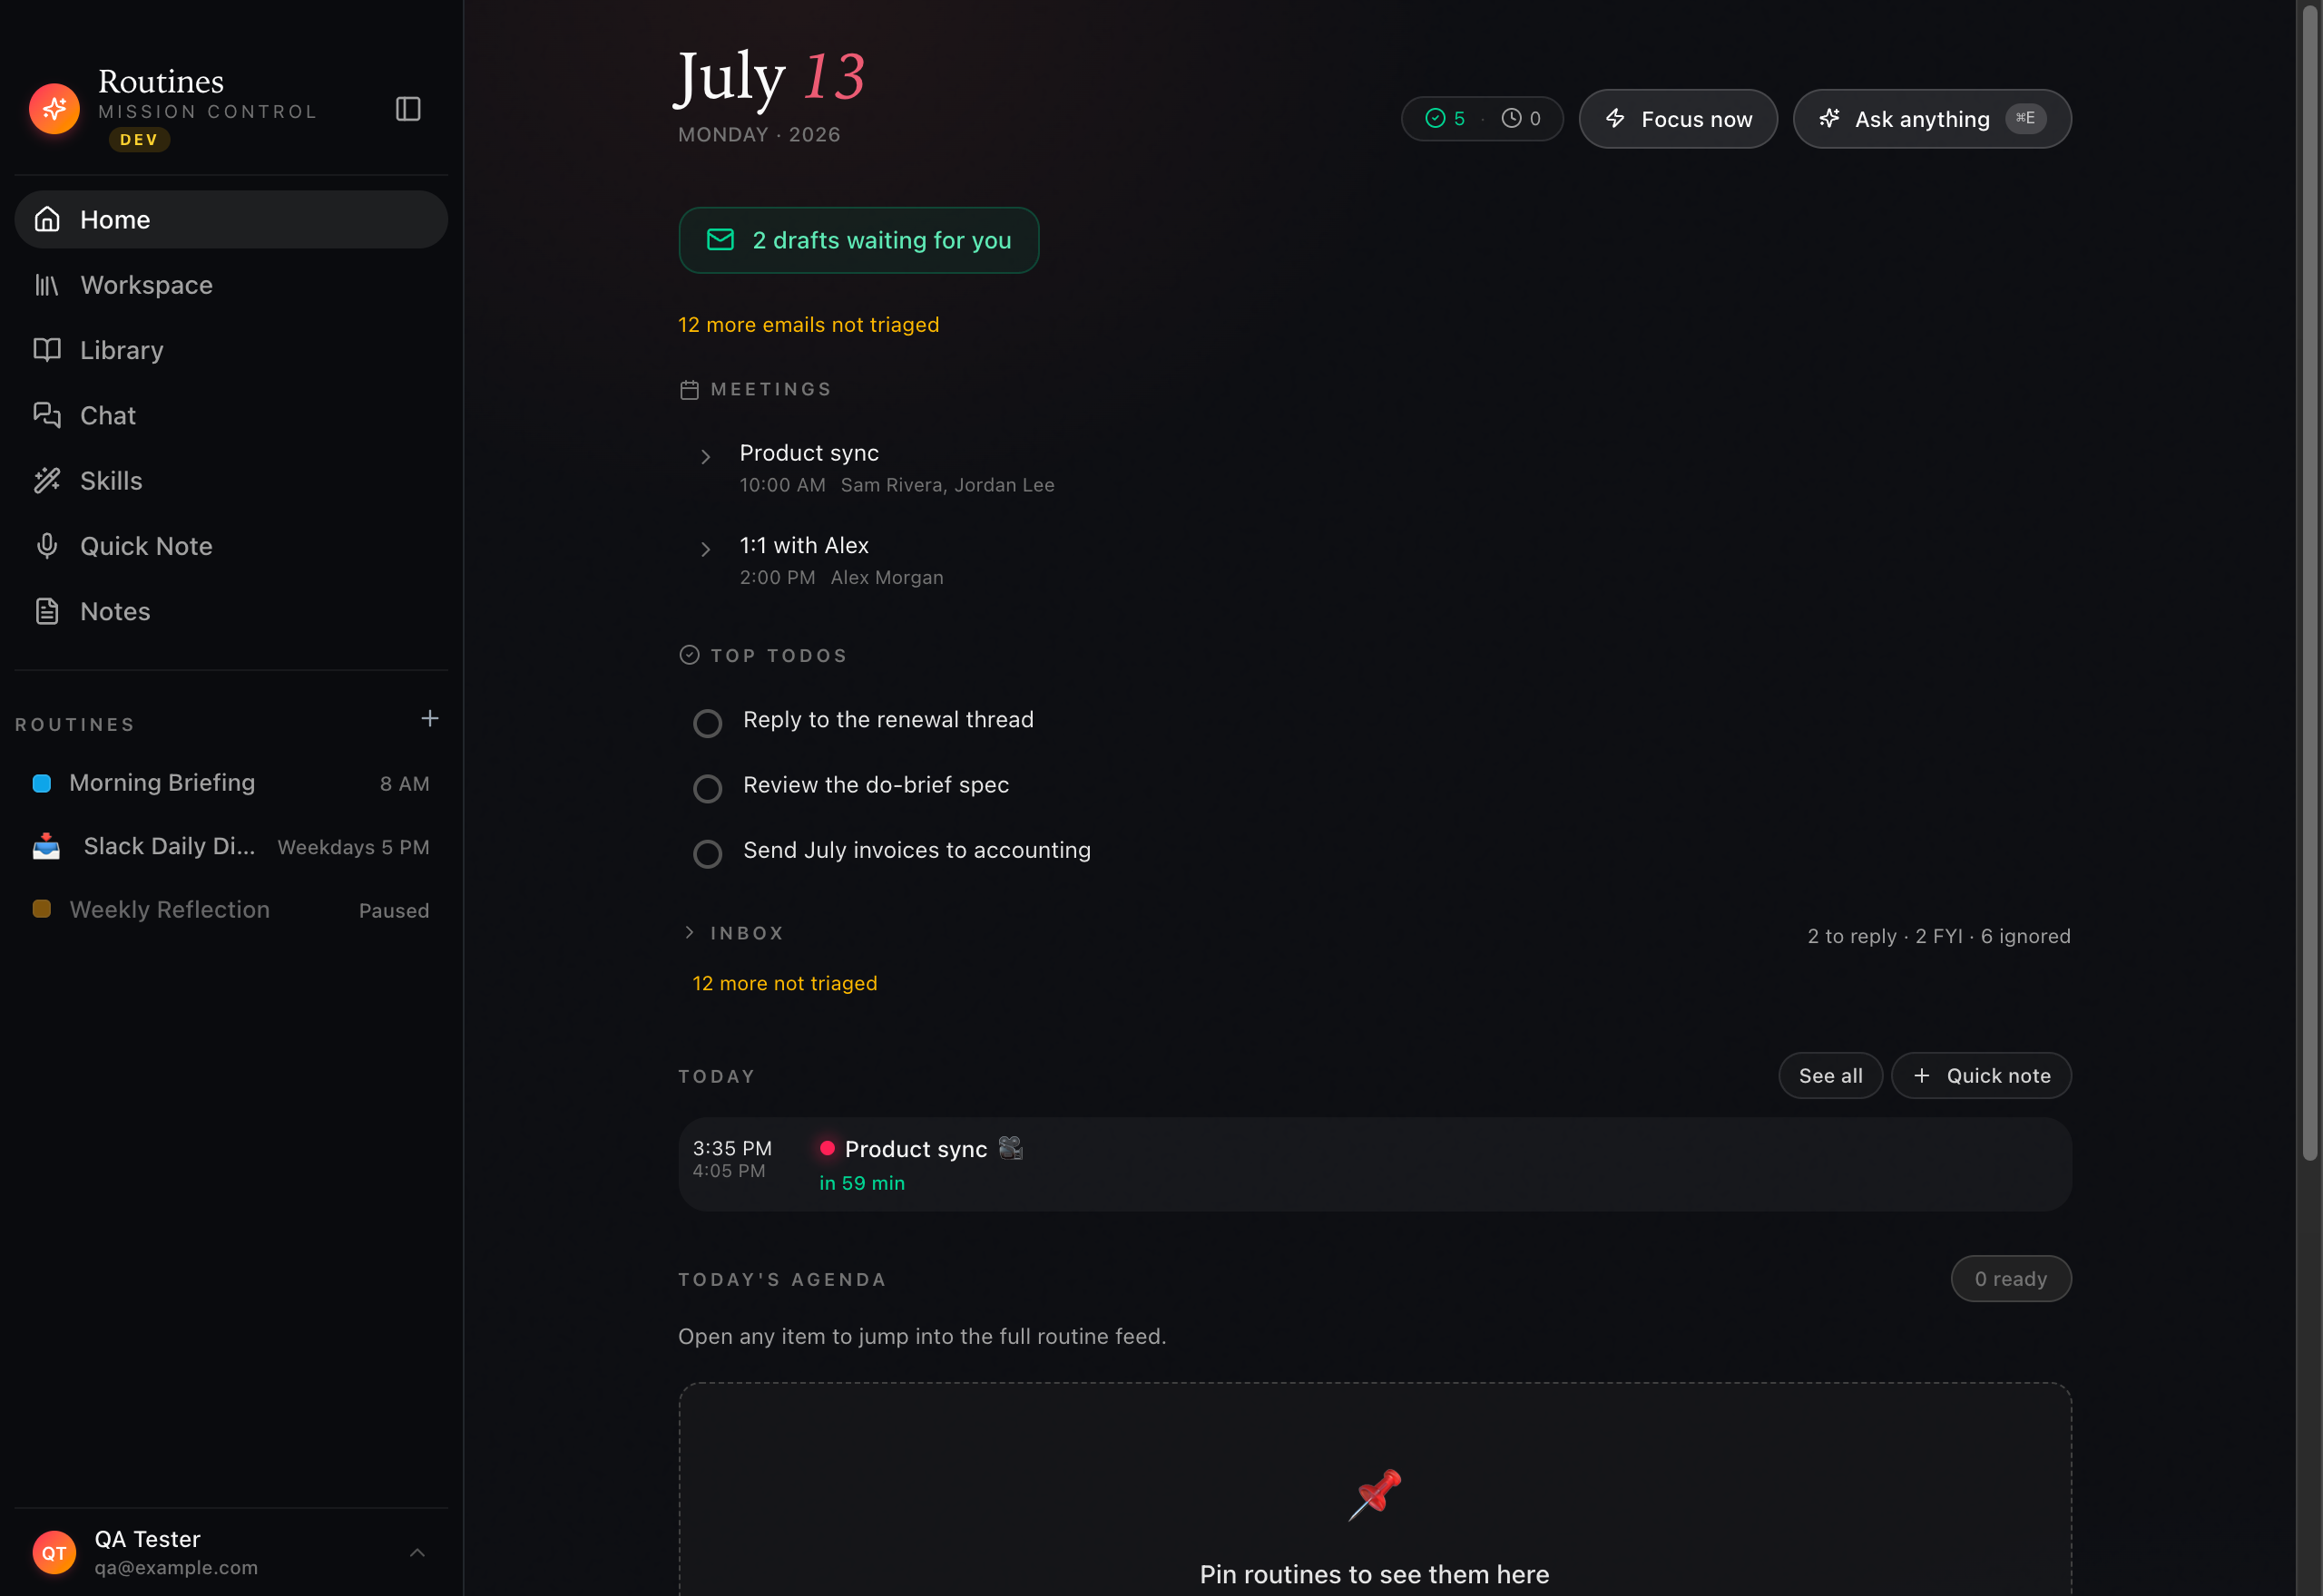The height and width of the screenshot is (1596, 2323).
Task: Open the 2 drafts waiting for you banner
Action: (858, 240)
